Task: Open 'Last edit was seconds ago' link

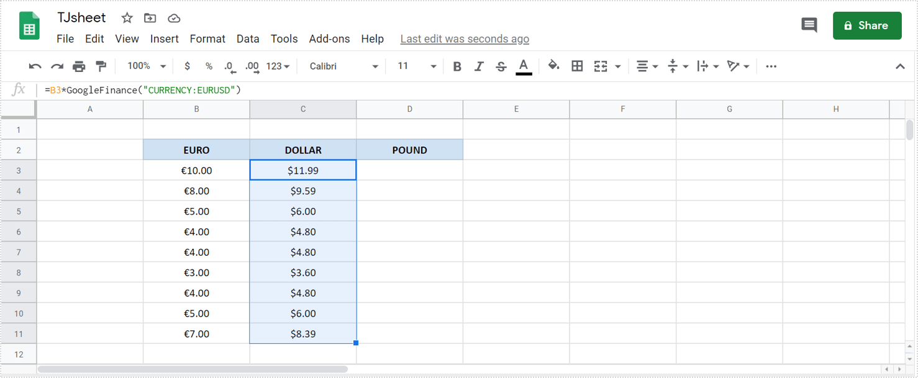Action: tap(465, 38)
